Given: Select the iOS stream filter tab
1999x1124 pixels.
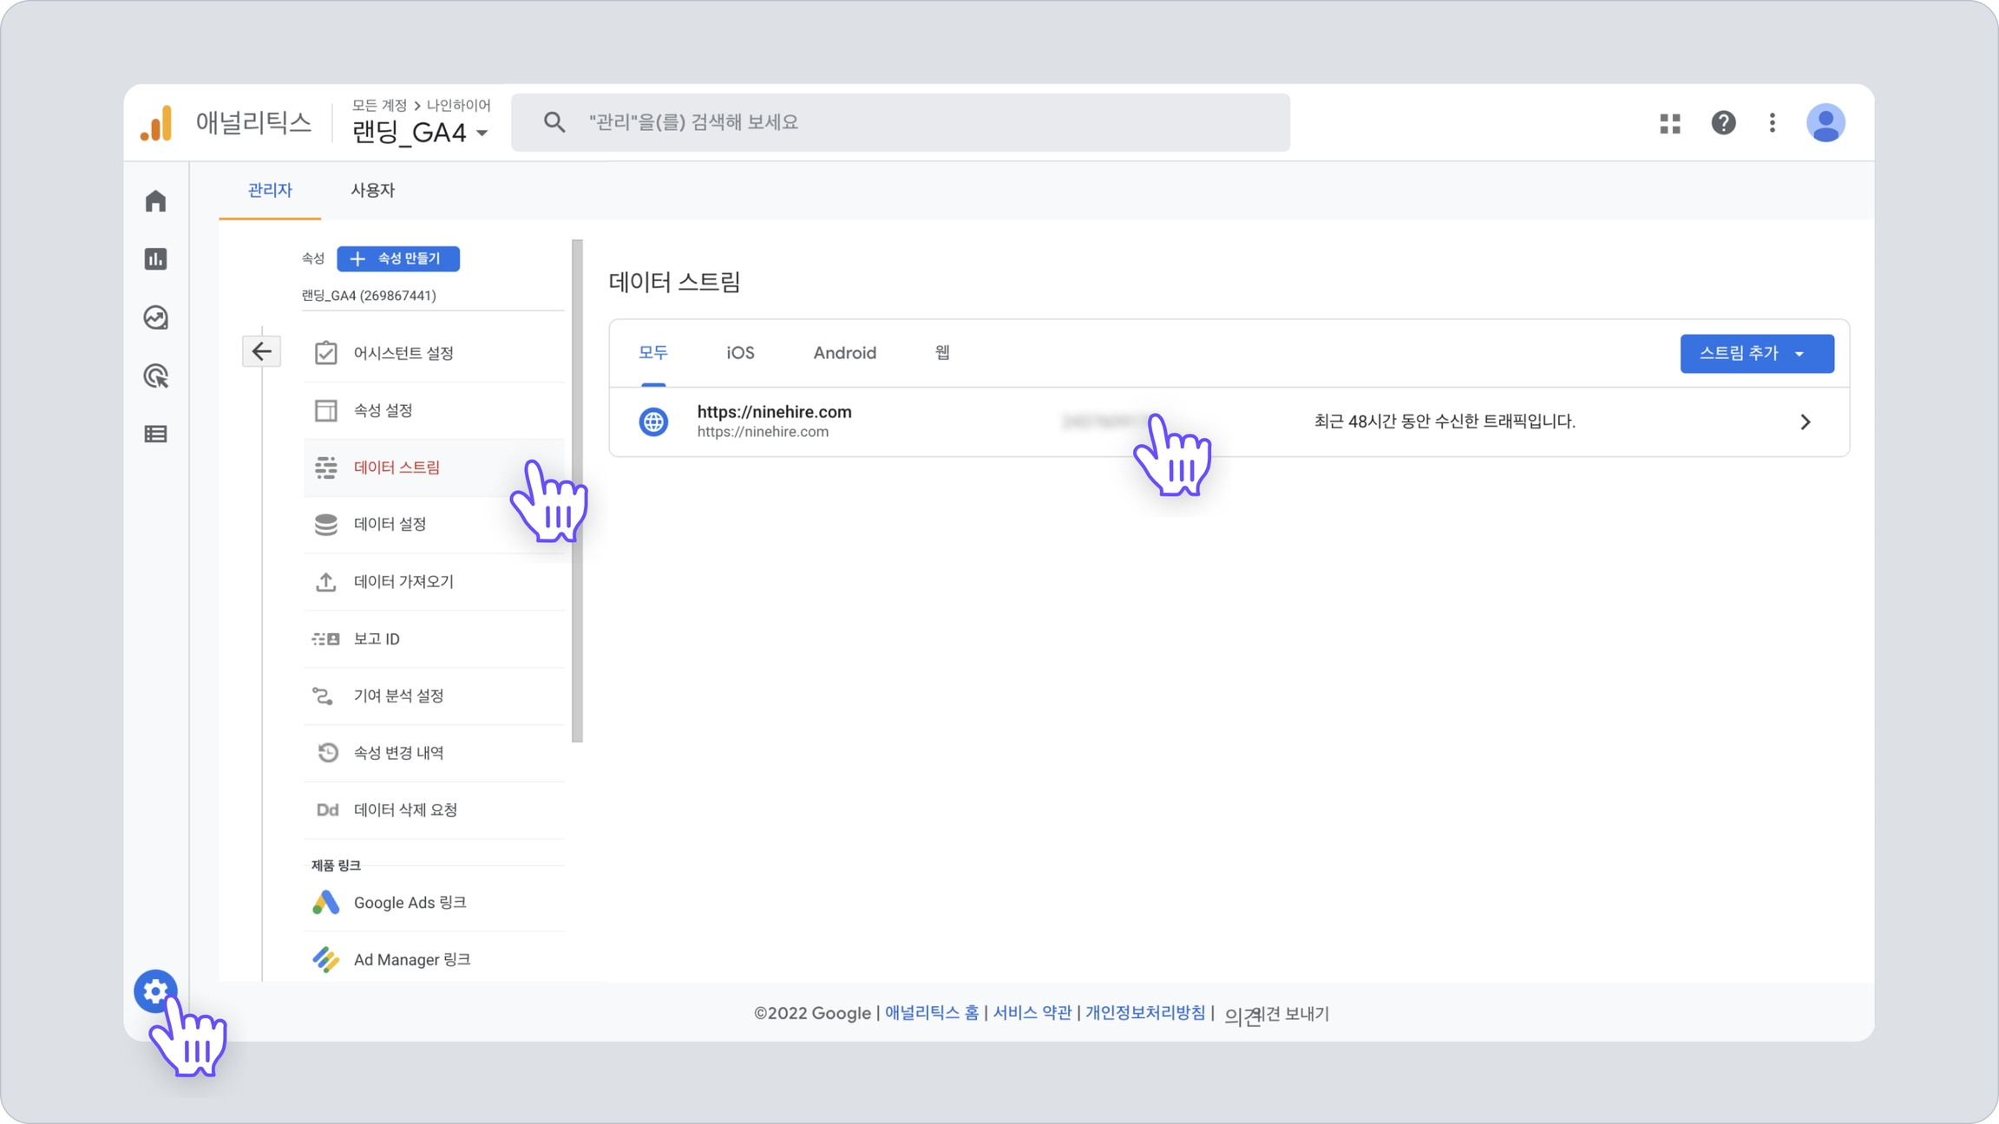Looking at the screenshot, I should click(740, 353).
